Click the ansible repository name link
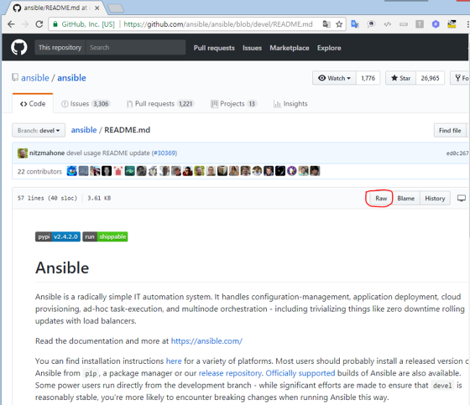Screen dimensions: 470x405 click(x=71, y=78)
